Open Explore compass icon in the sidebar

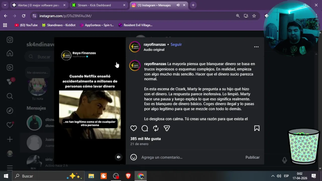click(10, 111)
